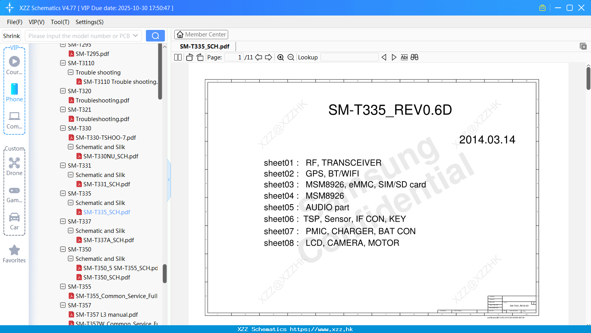Rotate the page counterclockwise
591x333 pixels.
(189, 57)
